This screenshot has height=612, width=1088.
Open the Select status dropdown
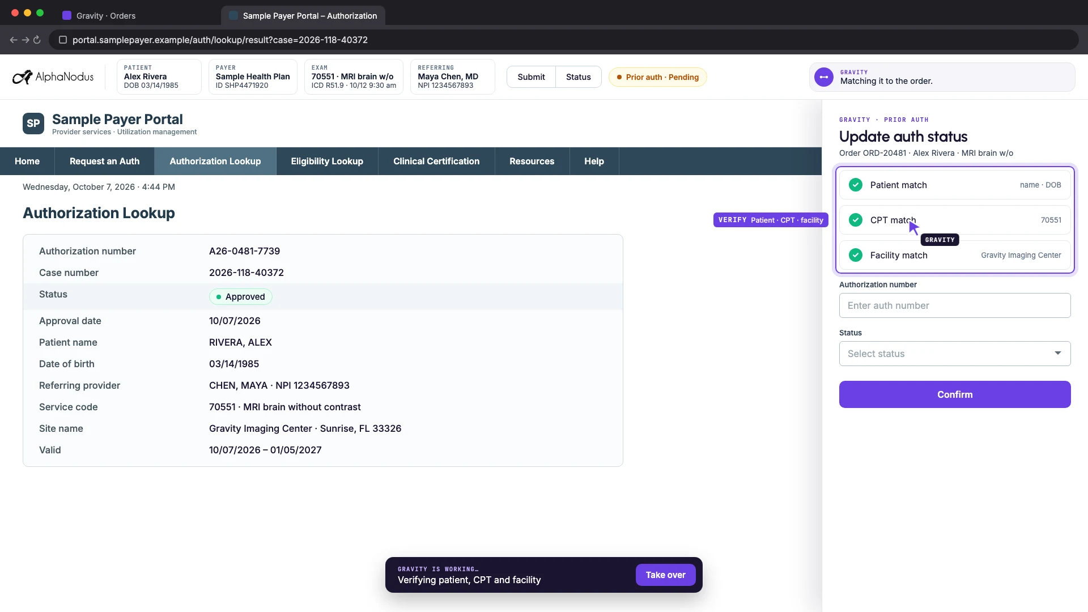pyautogui.click(x=955, y=354)
